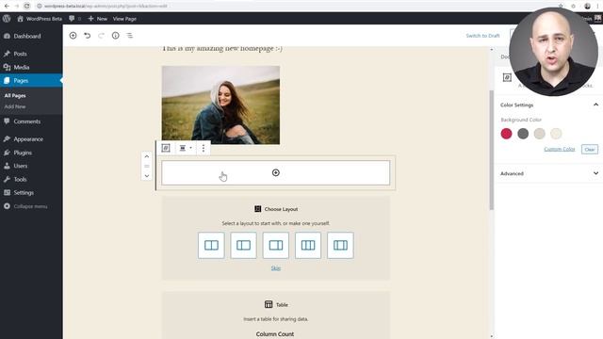Choose one-third two-thirds columns layout

[243, 245]
